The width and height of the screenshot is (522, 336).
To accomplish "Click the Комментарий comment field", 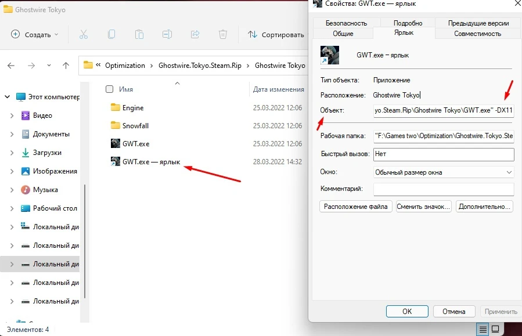I will [x=444, y=189].
